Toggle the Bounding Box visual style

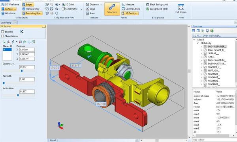click(x=32, y=13)
